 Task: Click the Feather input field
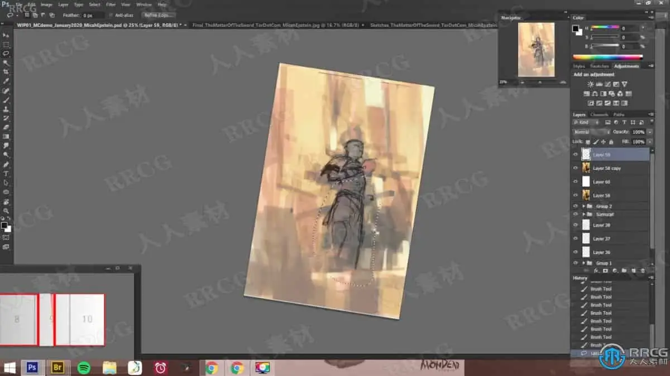click(x=93, y=15)
